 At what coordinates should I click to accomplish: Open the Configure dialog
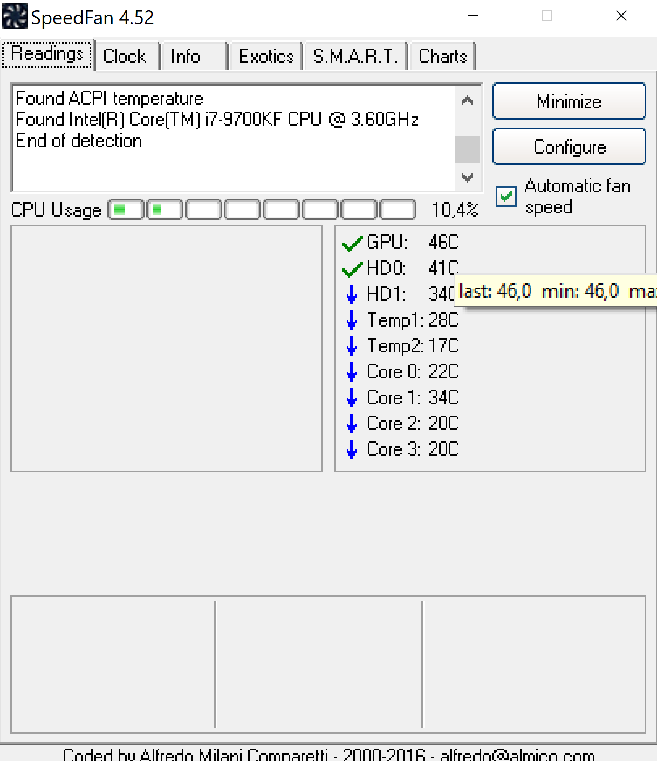pos(569,147)
